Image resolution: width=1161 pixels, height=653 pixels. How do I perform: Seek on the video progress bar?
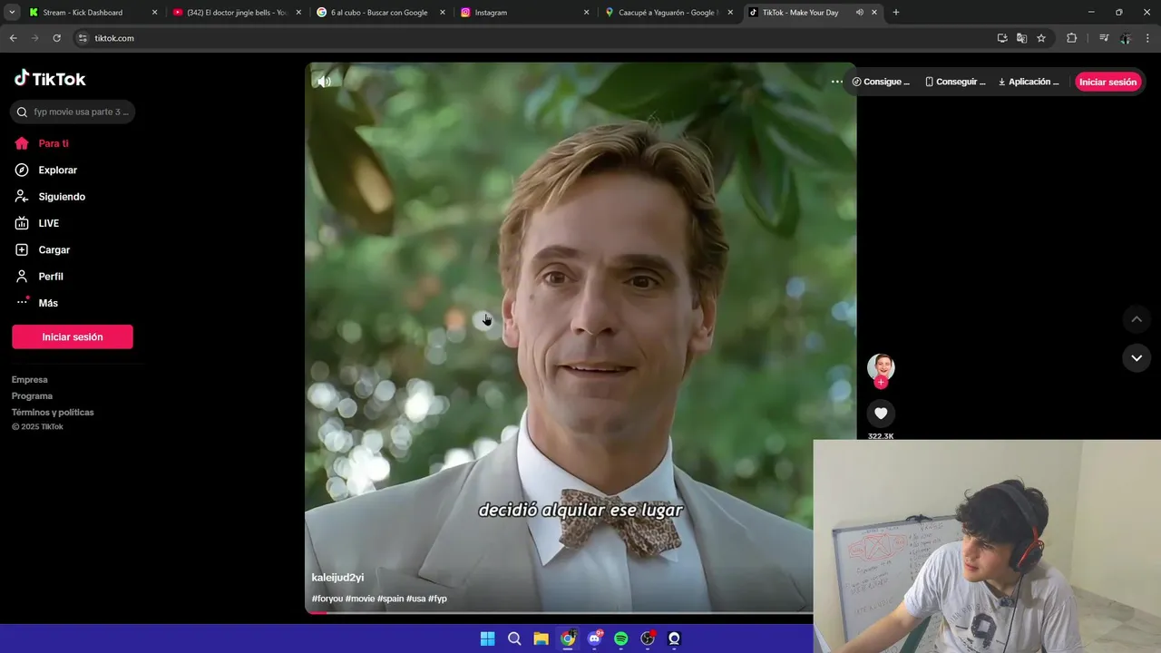pyautogui.click(x=559, y=612)
